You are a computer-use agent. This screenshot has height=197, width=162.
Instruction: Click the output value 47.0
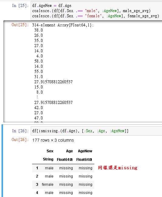tap(39, 118)
